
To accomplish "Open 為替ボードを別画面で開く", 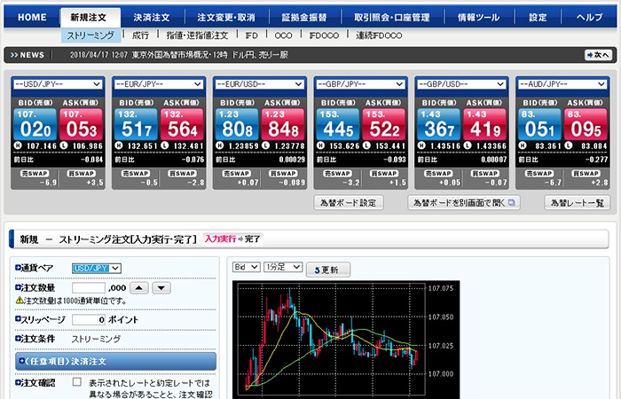I will click(x=464, y=203).
